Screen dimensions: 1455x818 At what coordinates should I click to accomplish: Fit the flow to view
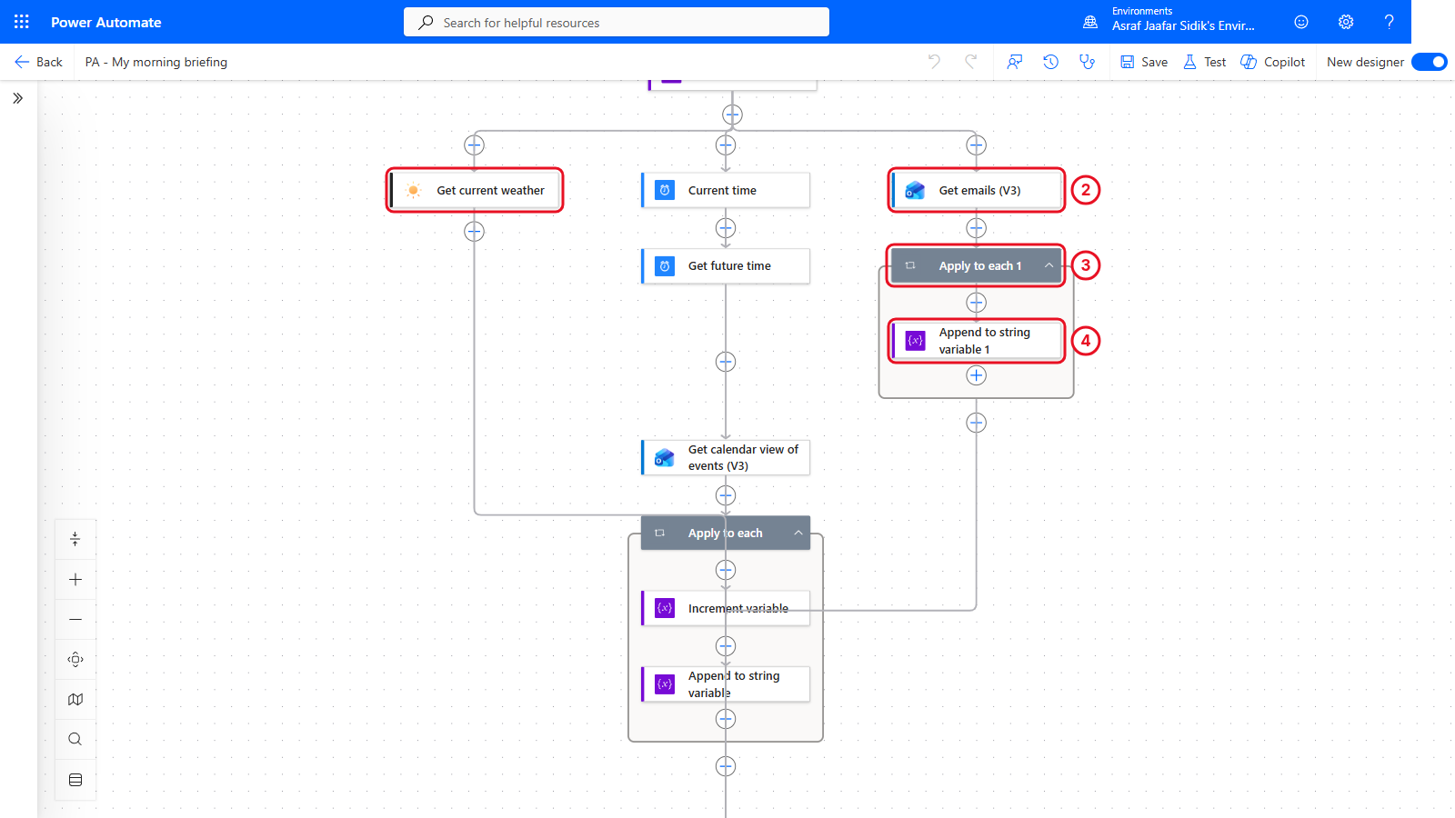click(x=75, y=660)
